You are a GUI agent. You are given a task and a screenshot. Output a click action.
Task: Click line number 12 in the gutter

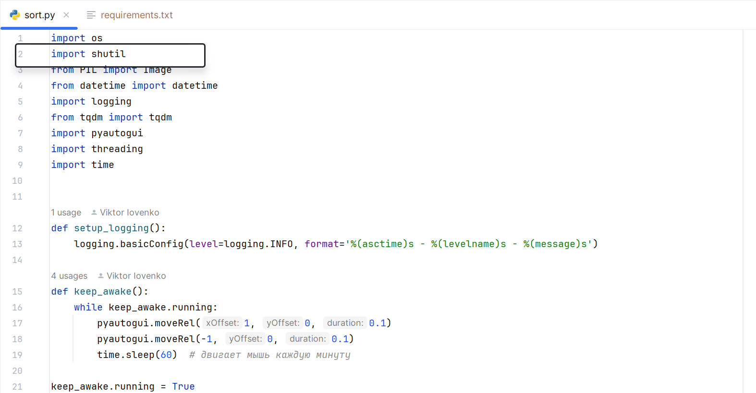(x=17, y=228)
